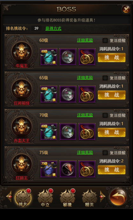133x220 pixels.
Task: Click the wolf orb reward in 巨斧熊怪 row
Action: coord(68,94)
